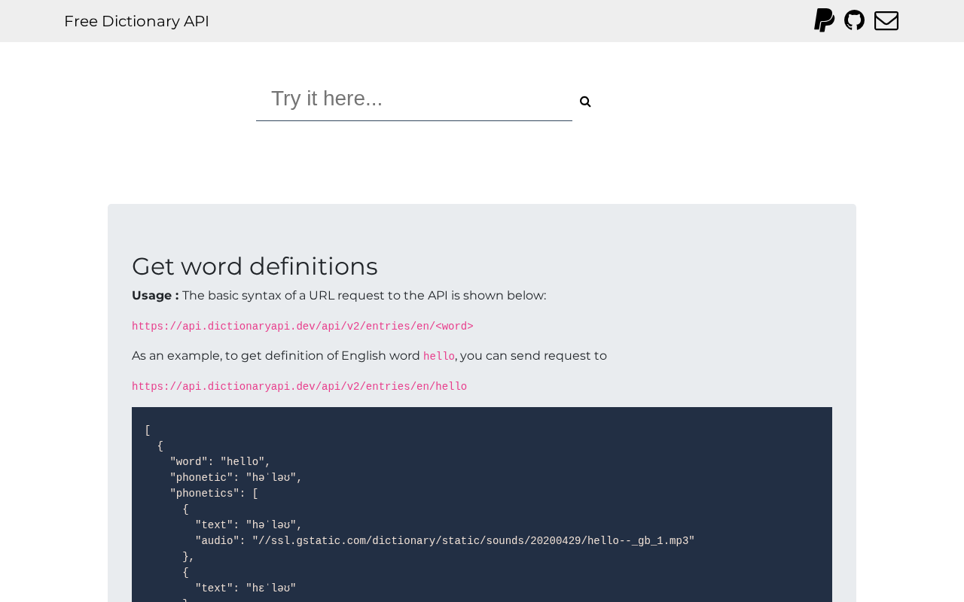Open the PayPal donation icon
This screenshot has width=964, height=602.
pyautogui.click(x=824, y=20)
